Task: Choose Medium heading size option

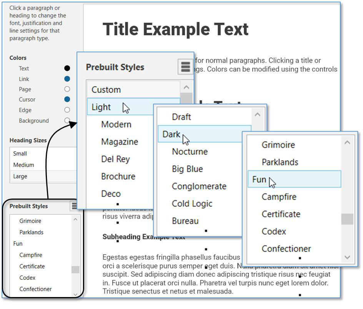Action: 23,165
